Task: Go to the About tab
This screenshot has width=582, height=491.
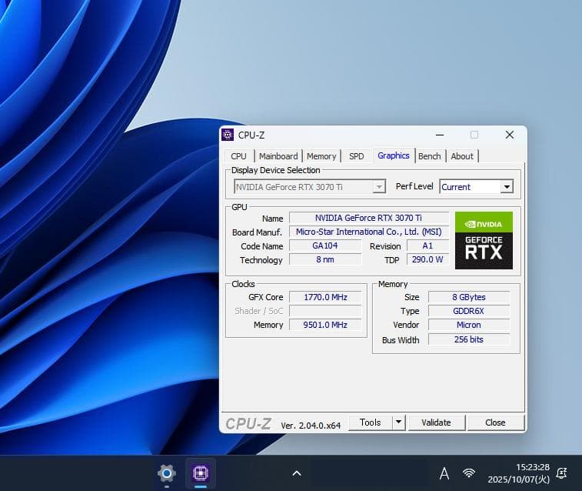Action: pyautogui.click(x=462, y=156)
